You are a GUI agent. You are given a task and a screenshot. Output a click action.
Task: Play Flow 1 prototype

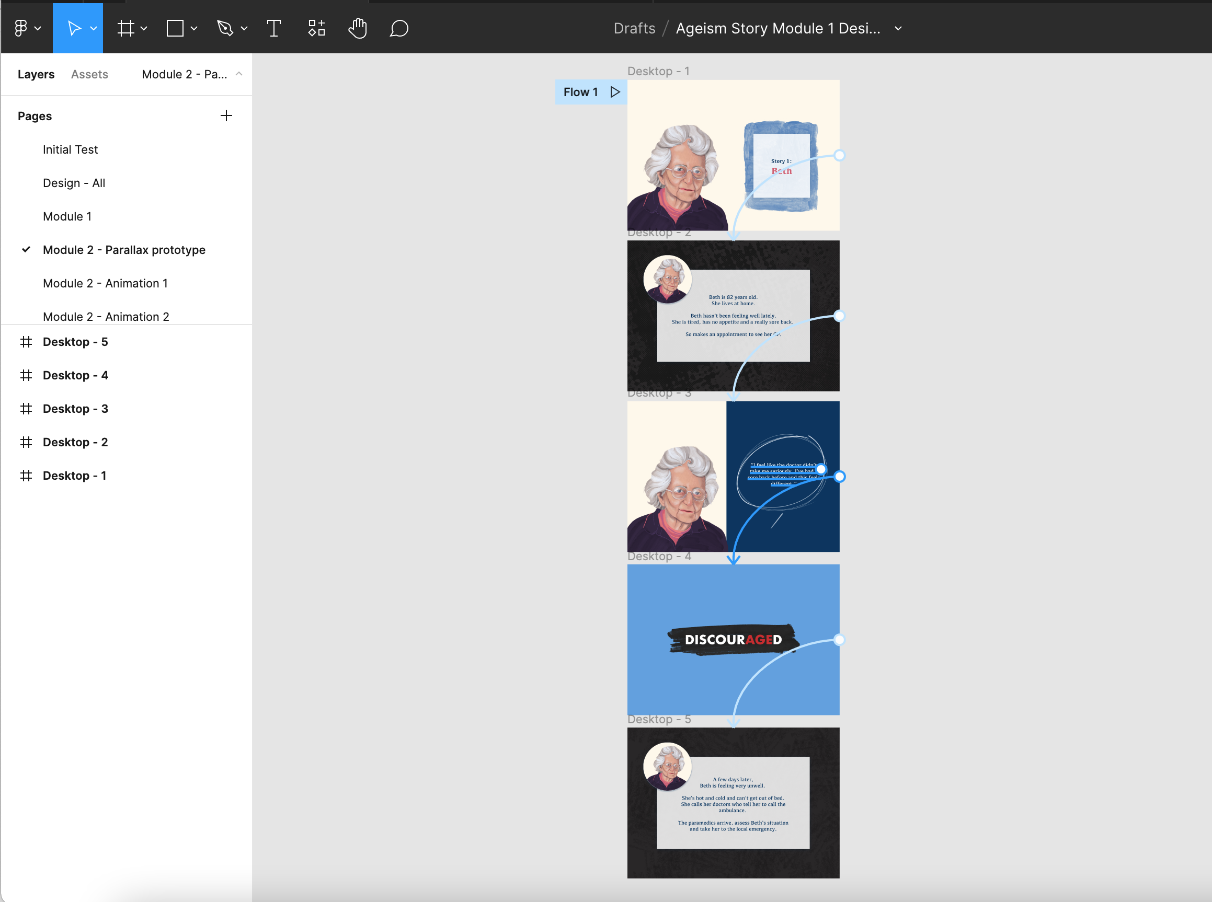point(615,92)
